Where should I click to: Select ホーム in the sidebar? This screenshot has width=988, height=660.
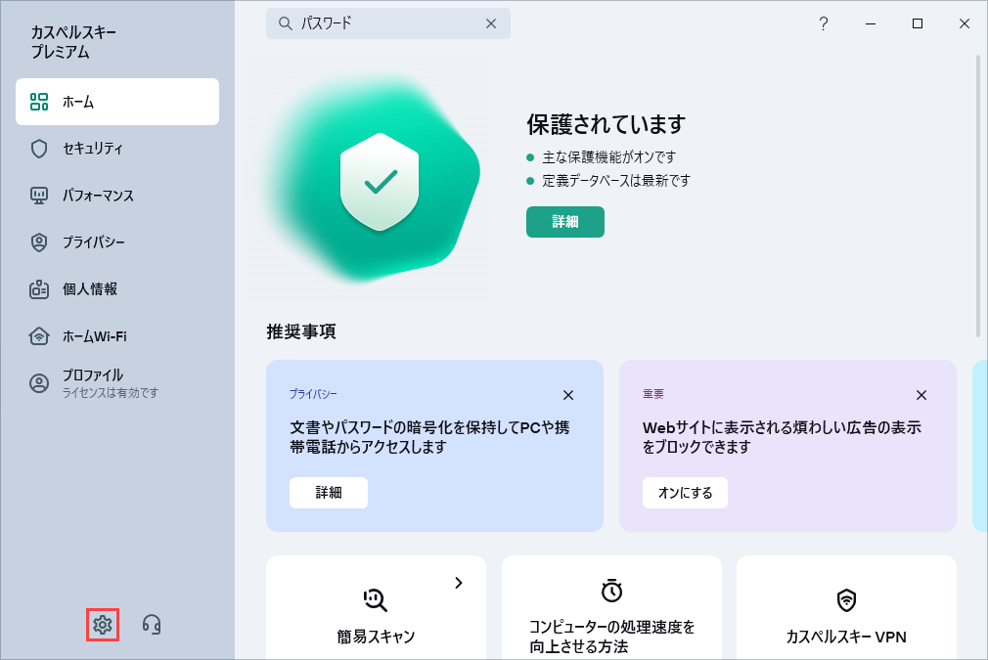(x=117, y=102)
